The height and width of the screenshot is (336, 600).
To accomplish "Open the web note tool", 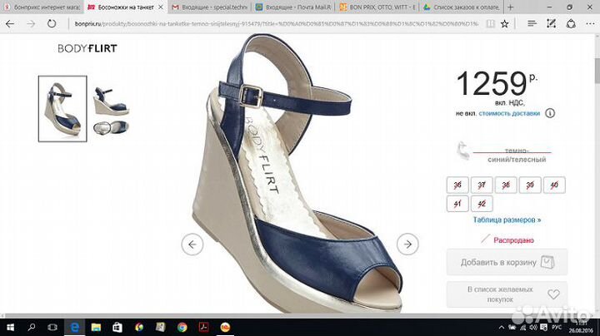I will [551, 23].
